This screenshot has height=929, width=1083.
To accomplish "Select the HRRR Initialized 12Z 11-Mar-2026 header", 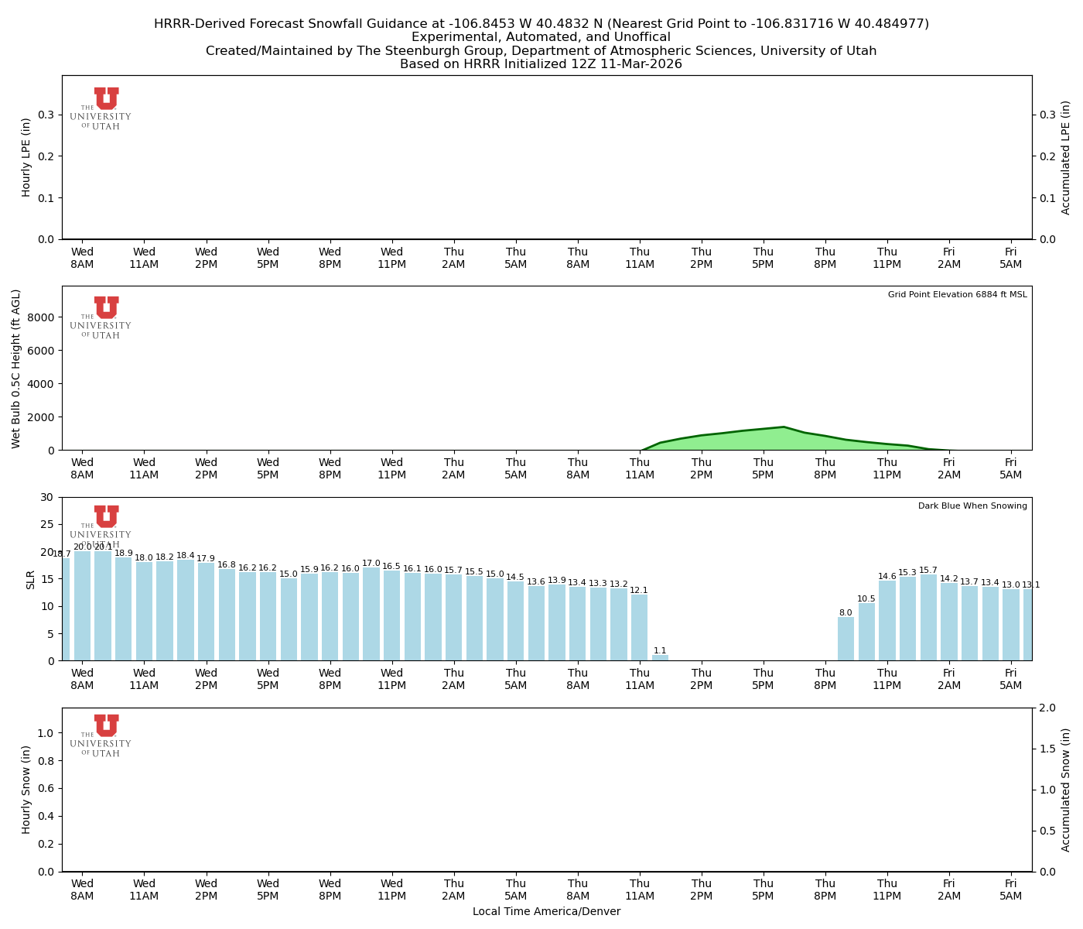I will click(x=541, y=64).
